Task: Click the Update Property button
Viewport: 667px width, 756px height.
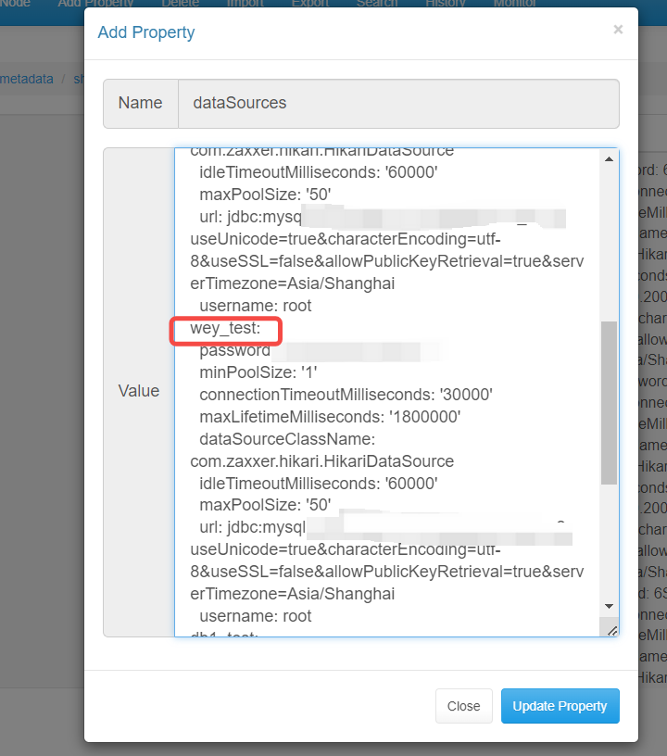Action: pos(560,706)
